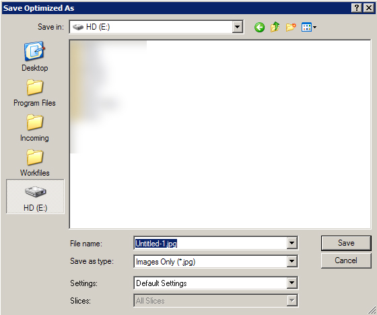Open Desktop in the places bar

35,57
